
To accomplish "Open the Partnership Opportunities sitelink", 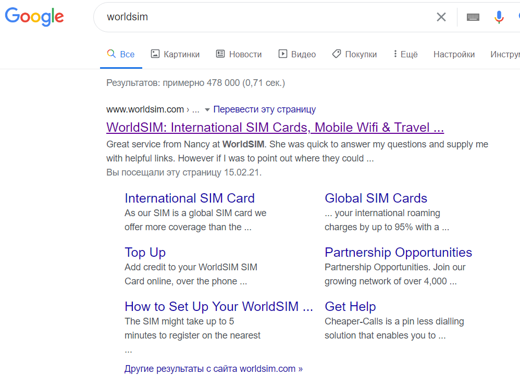I will (x=398, y=253).
